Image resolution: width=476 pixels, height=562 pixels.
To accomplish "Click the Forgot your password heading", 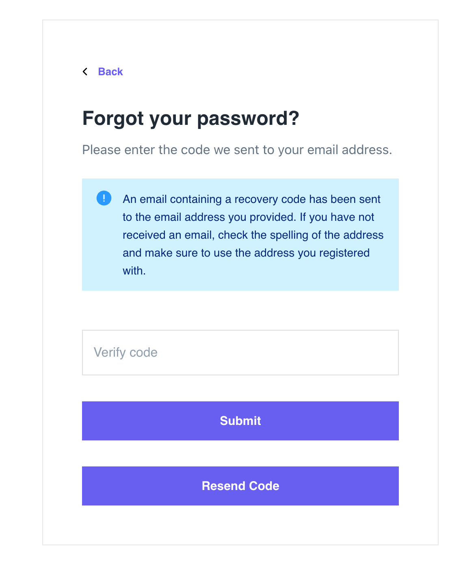I will [x=190, y=118].
